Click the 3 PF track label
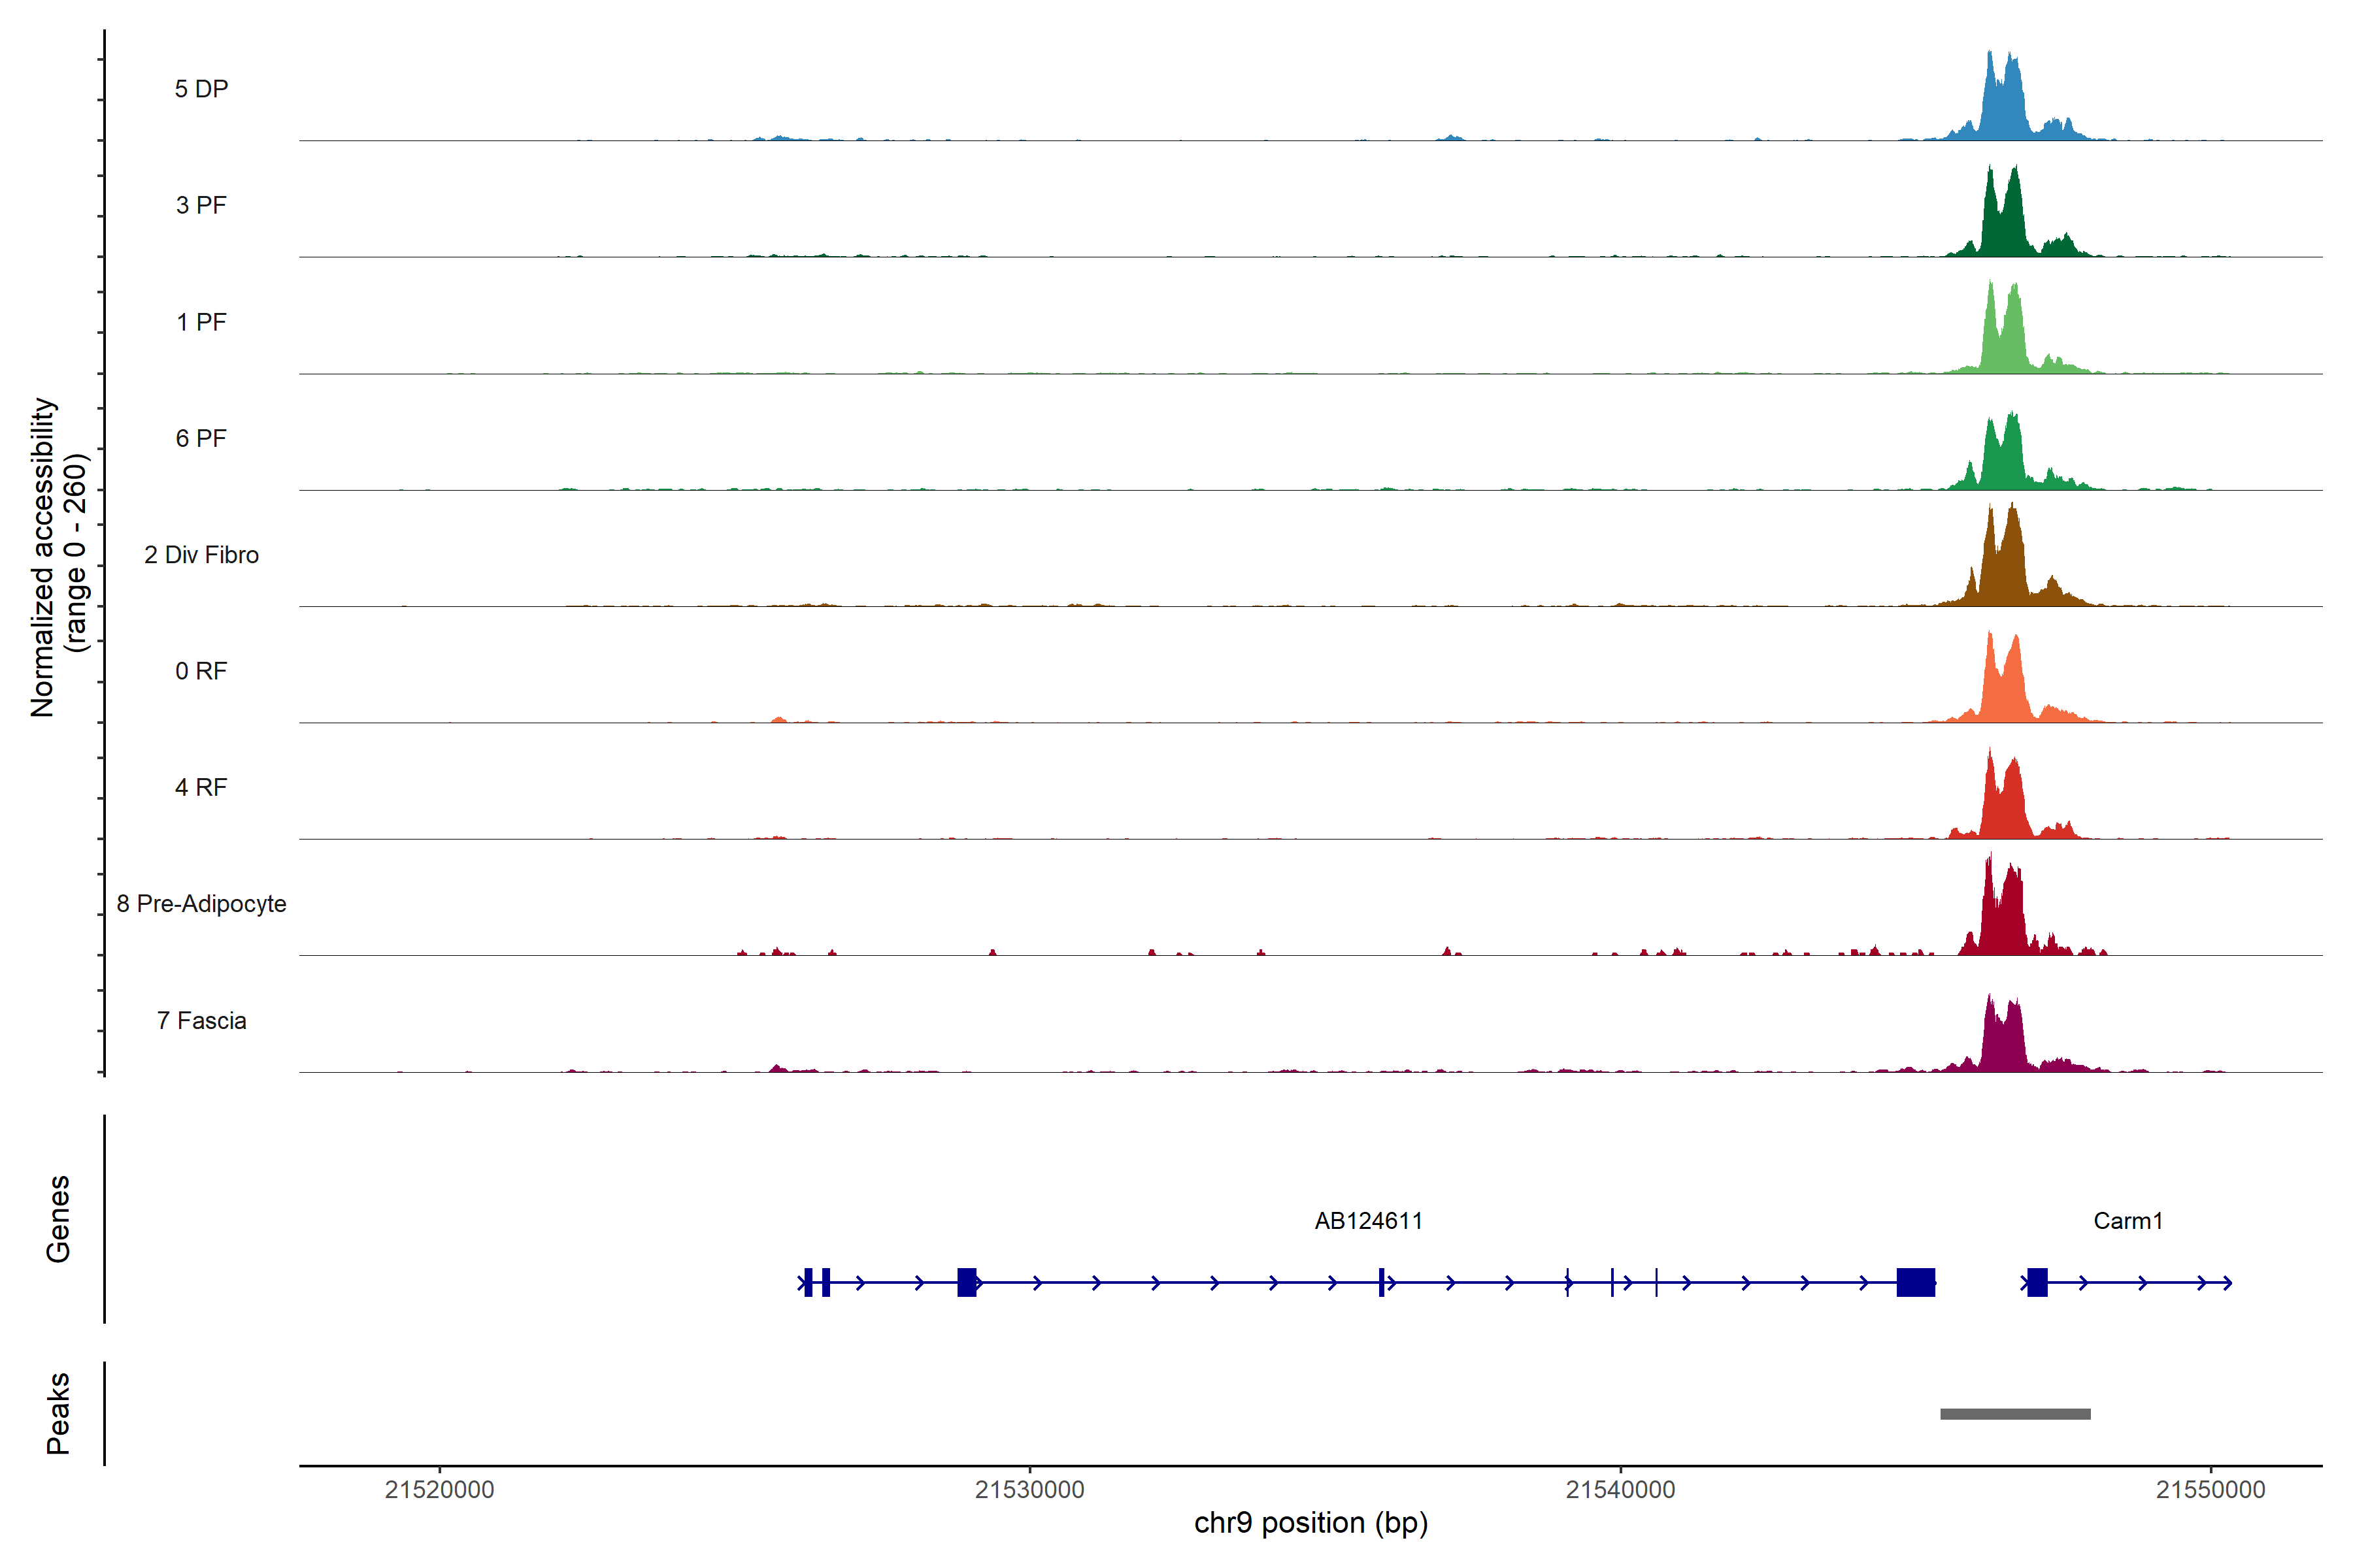2353x1568 pixels. click(201, 205)
